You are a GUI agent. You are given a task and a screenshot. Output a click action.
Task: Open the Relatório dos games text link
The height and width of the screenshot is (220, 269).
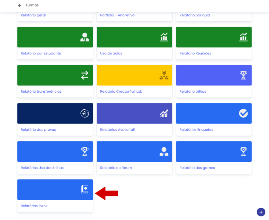pyautogui.click(x=197, y=168)
